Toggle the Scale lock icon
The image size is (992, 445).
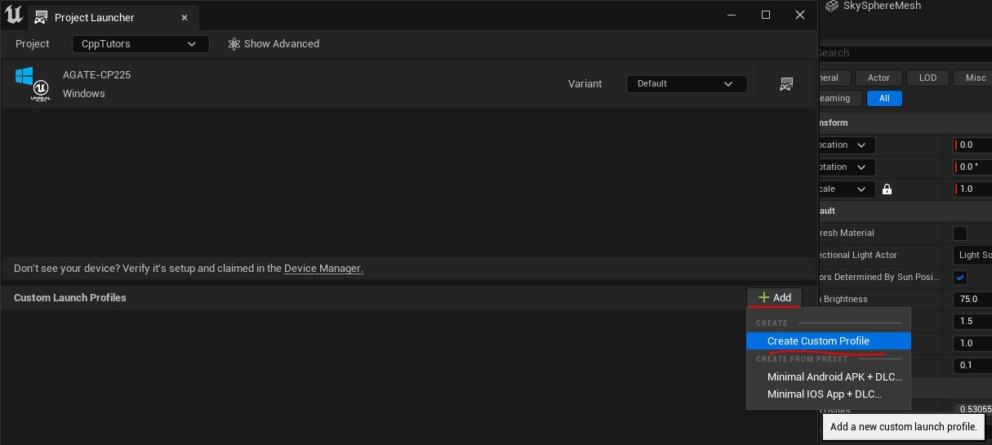click(887, 189)
